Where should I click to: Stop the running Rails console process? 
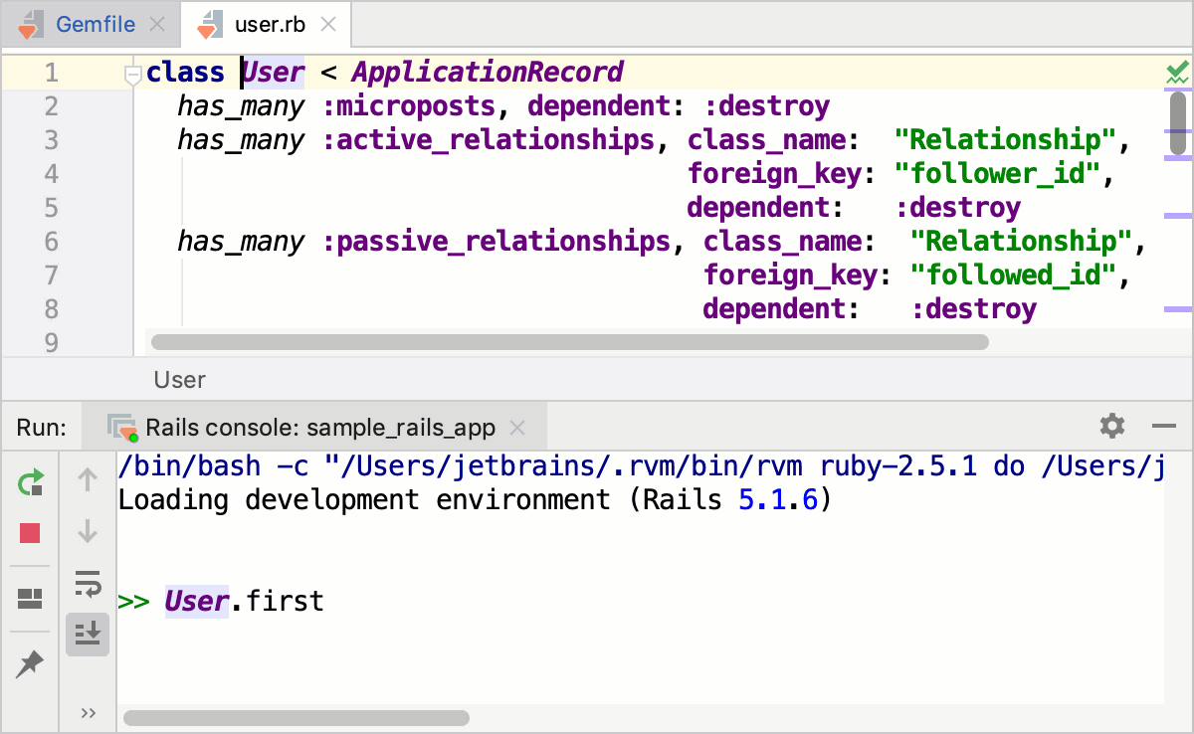click(x=30, y=533)
